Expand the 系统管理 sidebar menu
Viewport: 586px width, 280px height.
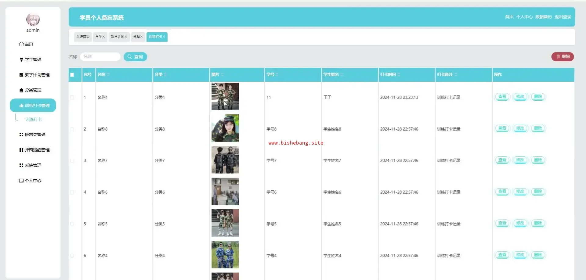click(33, 165)
